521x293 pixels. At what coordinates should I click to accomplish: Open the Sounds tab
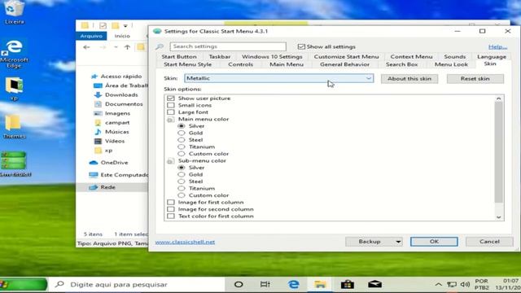pos(455,57)
